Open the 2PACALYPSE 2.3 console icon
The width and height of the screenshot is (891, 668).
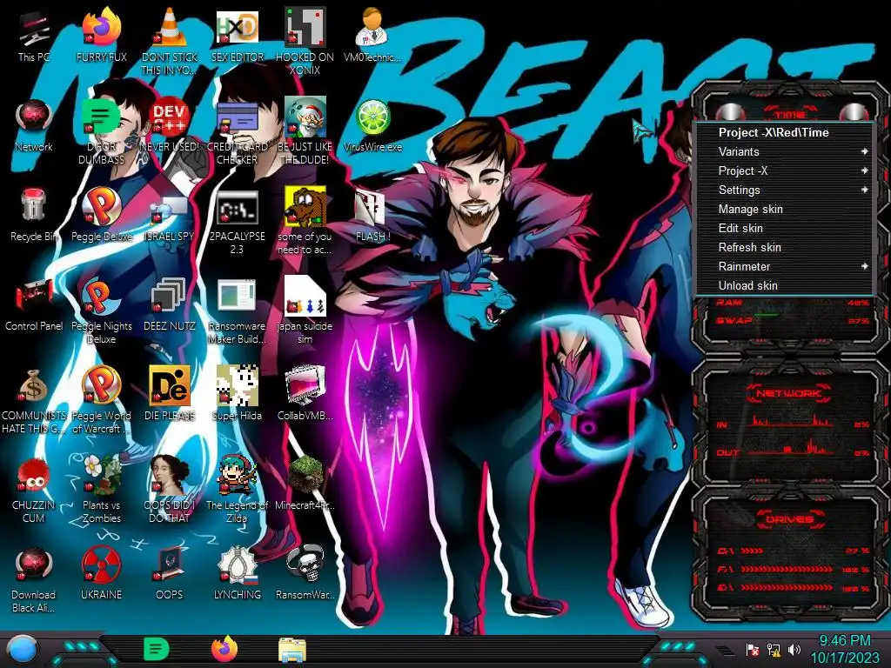coord(237,208)
